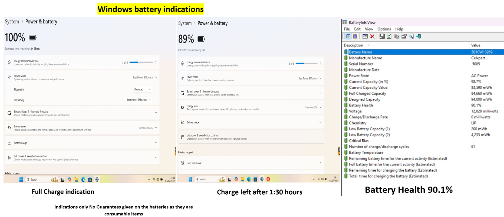The width and height of the screenshot is (504, 217).
Task: Select the battery information view toolbar icon
Action: pyautogui.click(x=348, y=36)
